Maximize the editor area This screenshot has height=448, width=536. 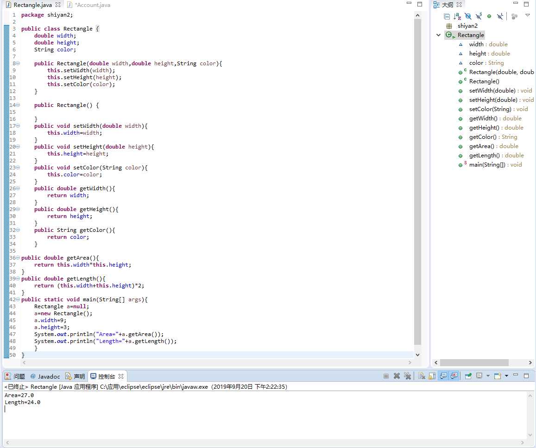420,4
